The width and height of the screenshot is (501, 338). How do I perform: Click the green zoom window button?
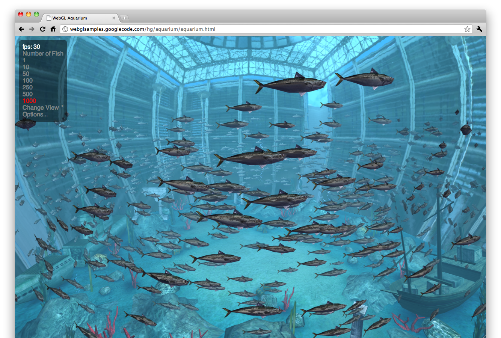click(36, 14)
